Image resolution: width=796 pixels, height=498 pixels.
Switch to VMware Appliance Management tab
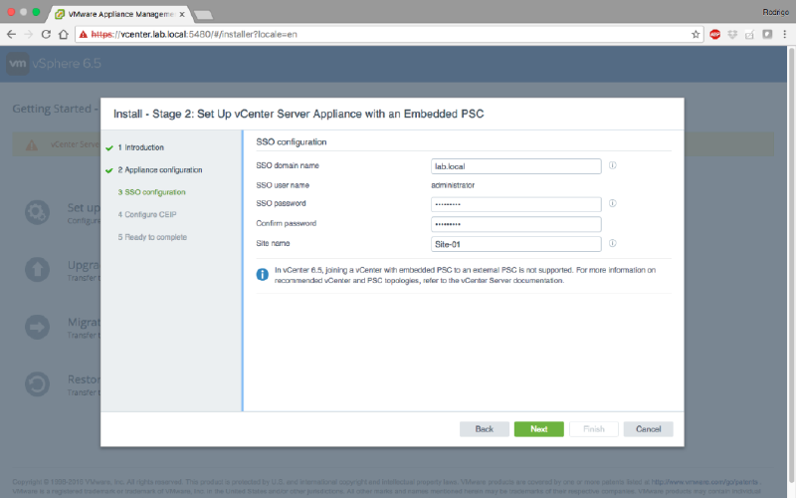coord(117,14)
